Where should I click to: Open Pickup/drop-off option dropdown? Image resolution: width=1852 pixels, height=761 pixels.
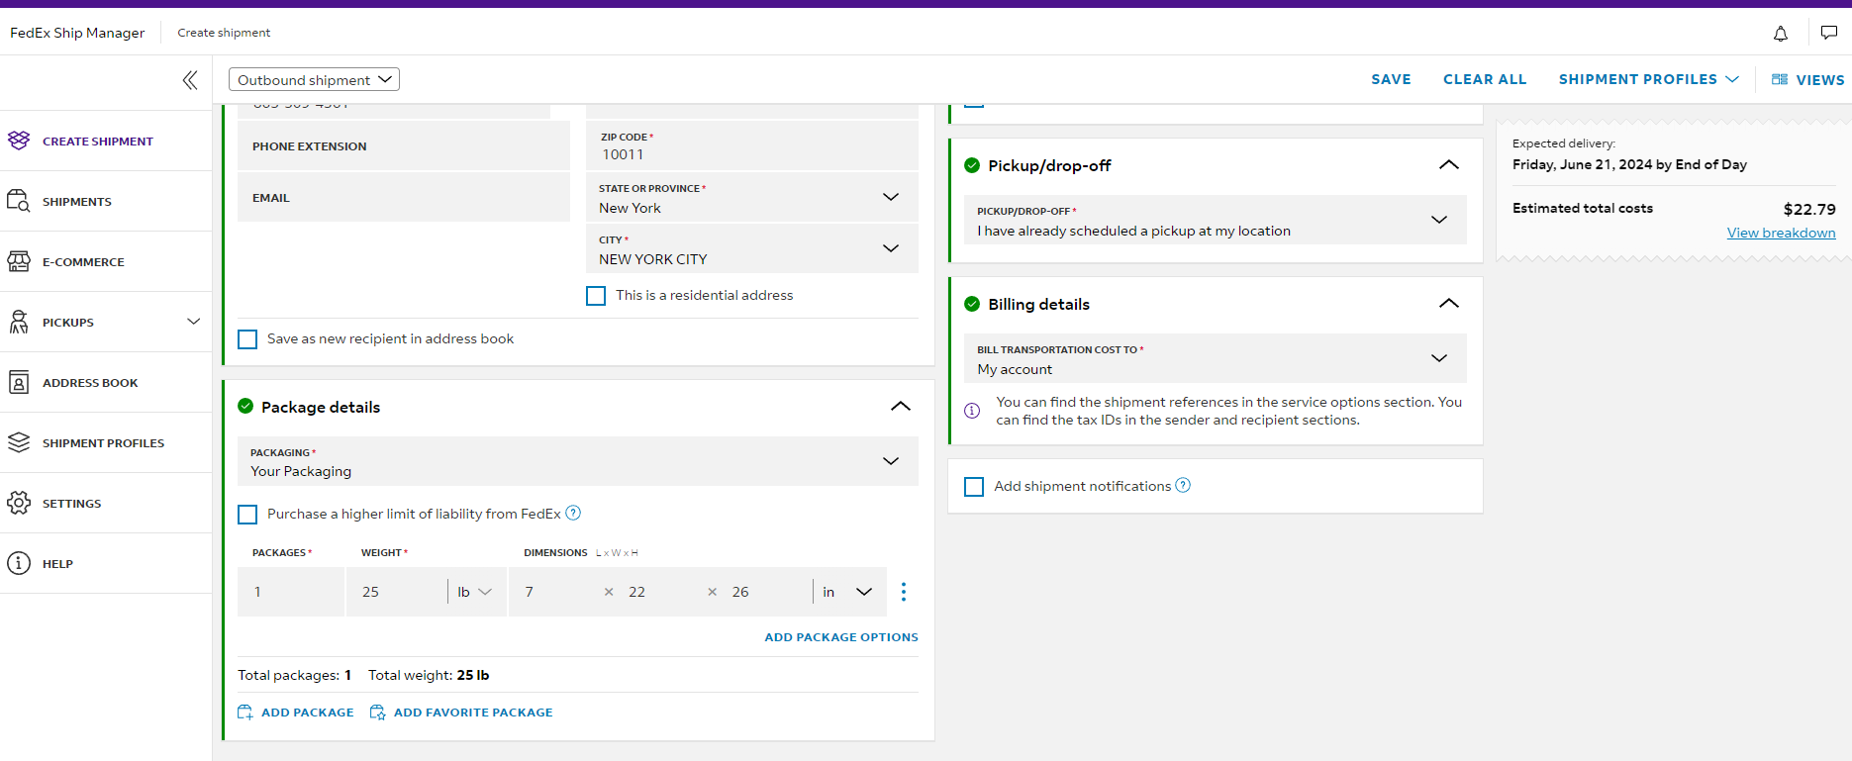(x=1216, y=220)
